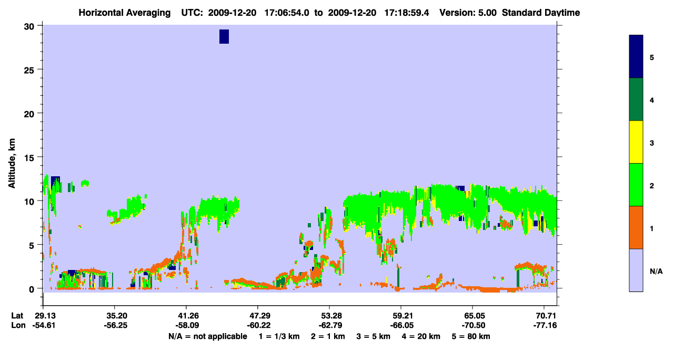Click the lavender N/A legend swatch
This screenshot has width=684, height=351.
636,270
